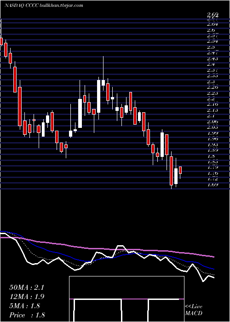Select the 5MA : 1.8 reading
This screenshot has width=230, height=322.
(25, 306)
